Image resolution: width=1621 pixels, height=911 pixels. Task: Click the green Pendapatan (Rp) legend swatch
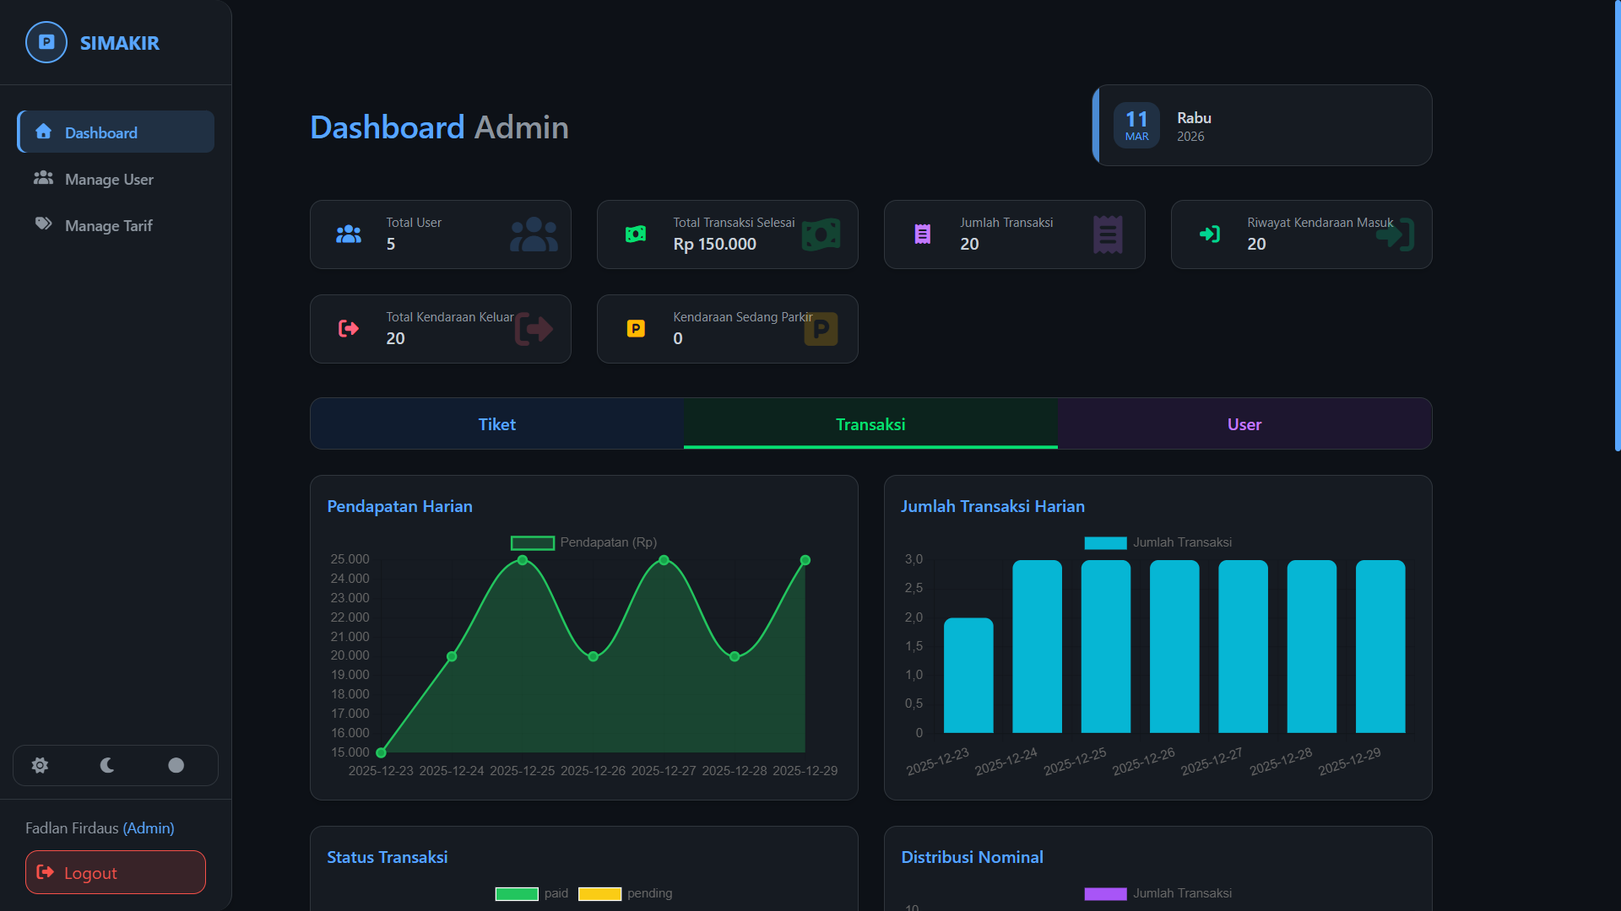point(532,542)
